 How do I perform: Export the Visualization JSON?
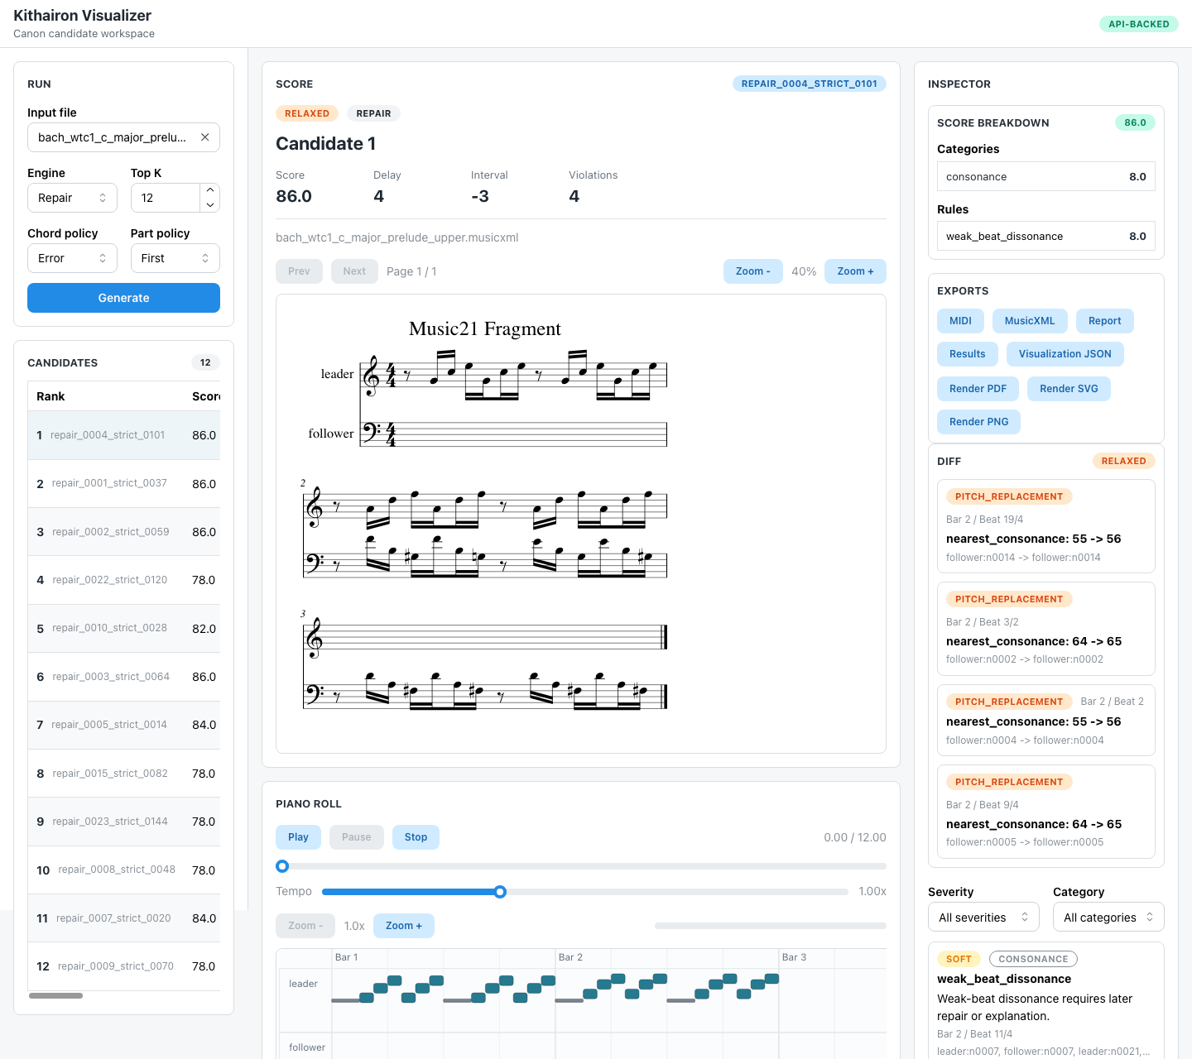[x=1065, y=354]
